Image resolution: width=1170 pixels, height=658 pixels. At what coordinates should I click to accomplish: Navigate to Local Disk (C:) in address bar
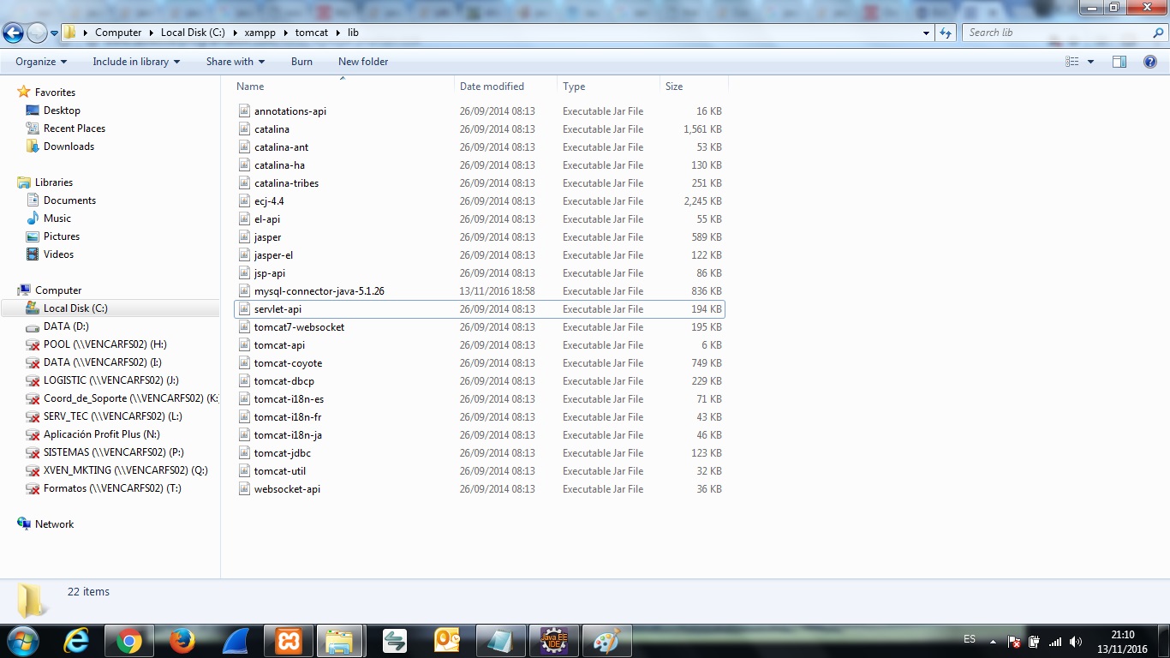point(193,33)
